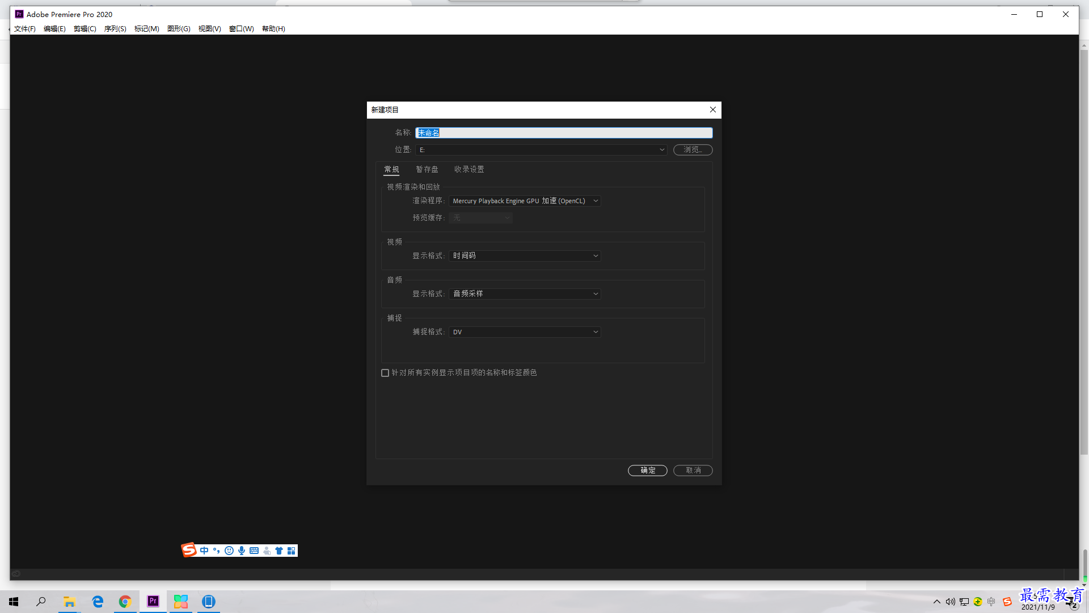Viewport: 1089px width, 613px height.
Task: Open the 渲染程序 renderer dropdown
Action: [525, 201]
